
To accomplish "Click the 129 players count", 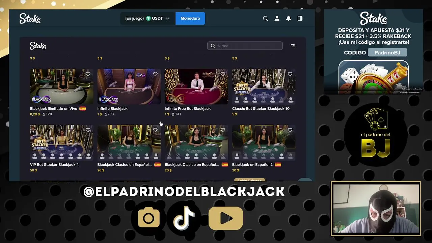I will pyautogui.click(x=47, y=114).
